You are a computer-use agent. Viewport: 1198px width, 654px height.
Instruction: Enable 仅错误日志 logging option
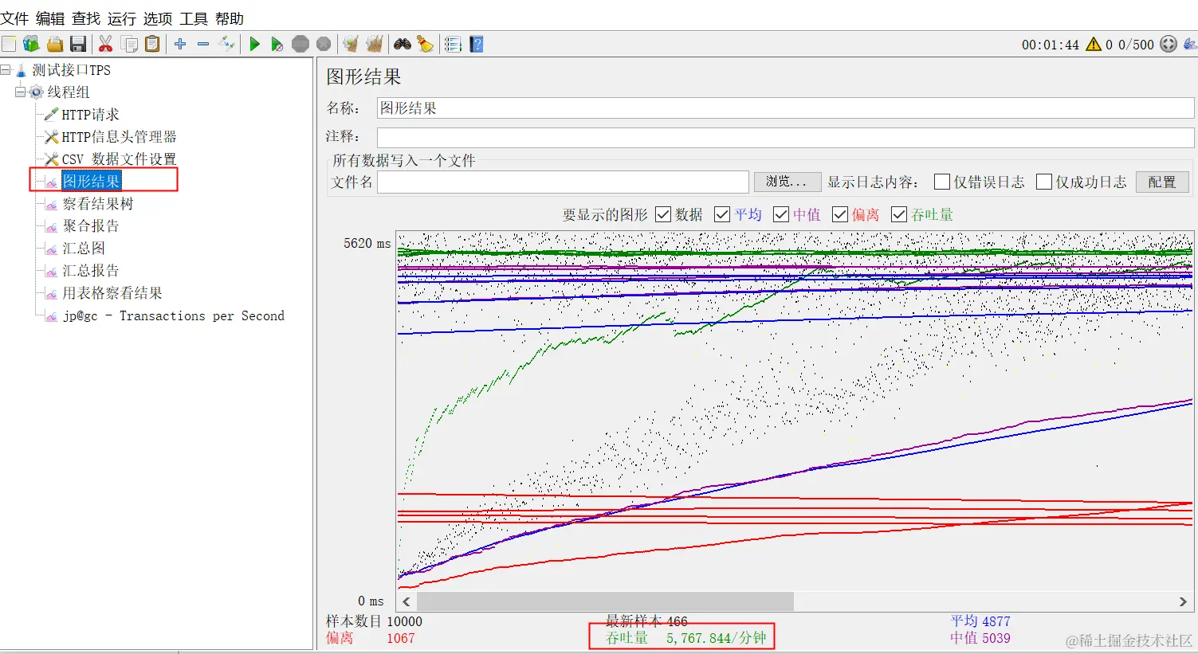tap(941, 182)
